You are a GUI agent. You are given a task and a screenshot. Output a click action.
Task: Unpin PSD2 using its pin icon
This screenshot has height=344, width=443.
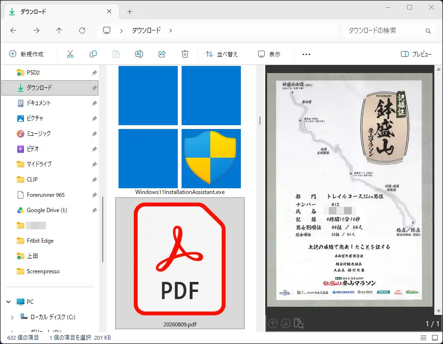pyautogui.click(x=94, y=73)
